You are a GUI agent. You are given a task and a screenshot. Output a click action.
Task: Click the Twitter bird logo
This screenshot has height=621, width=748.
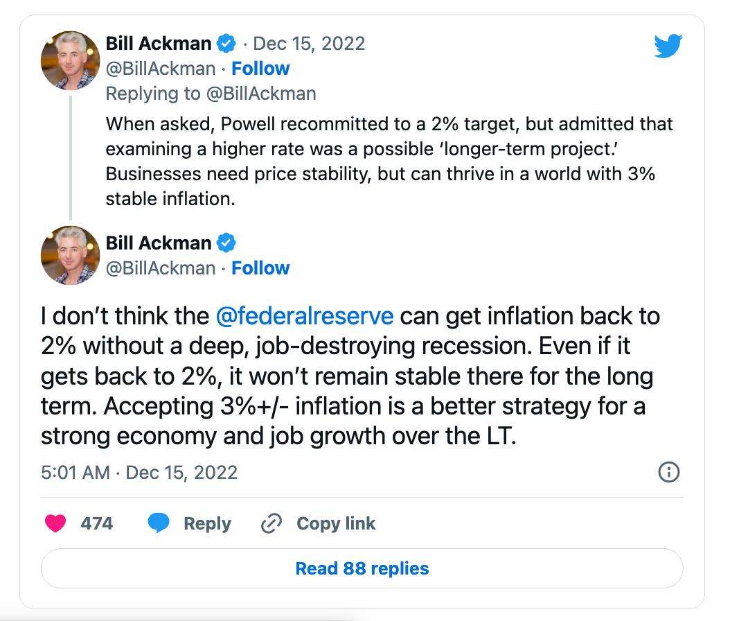point(668,46)
